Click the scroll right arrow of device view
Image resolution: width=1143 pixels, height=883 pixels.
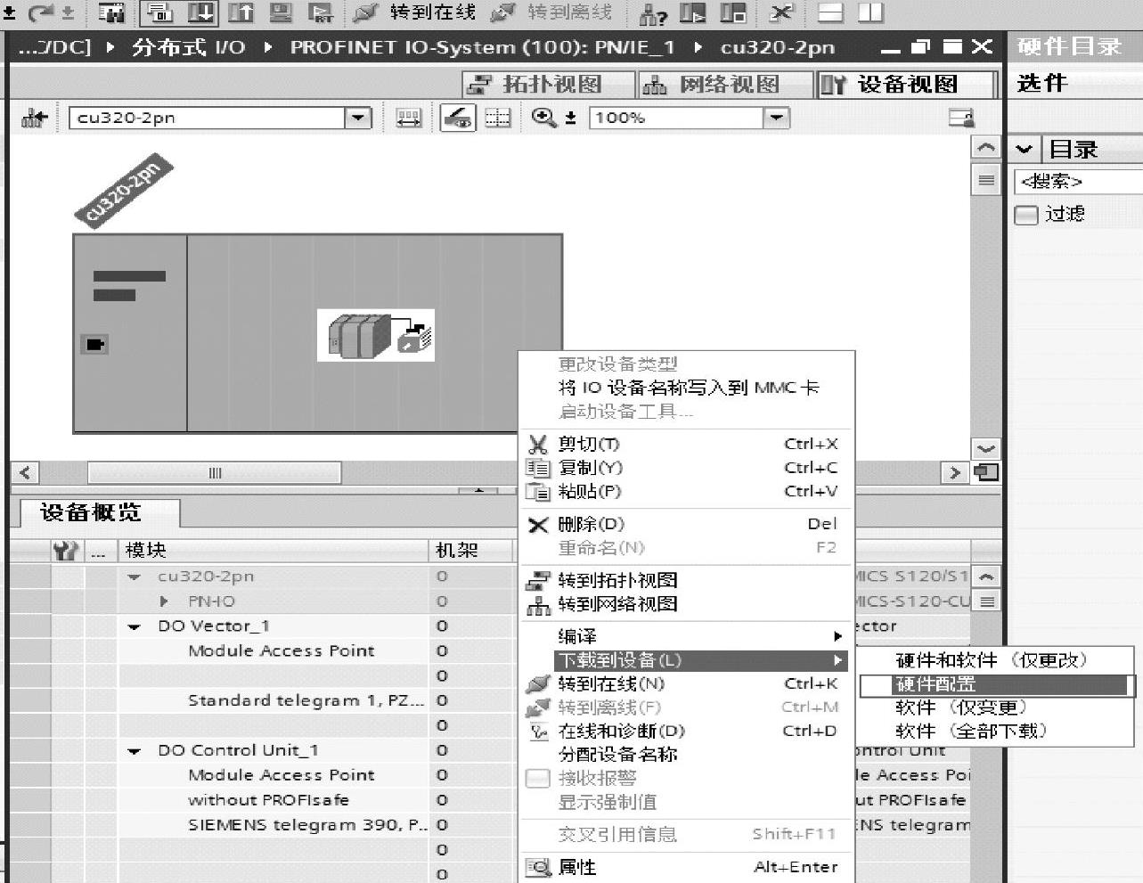click(955, 472)
